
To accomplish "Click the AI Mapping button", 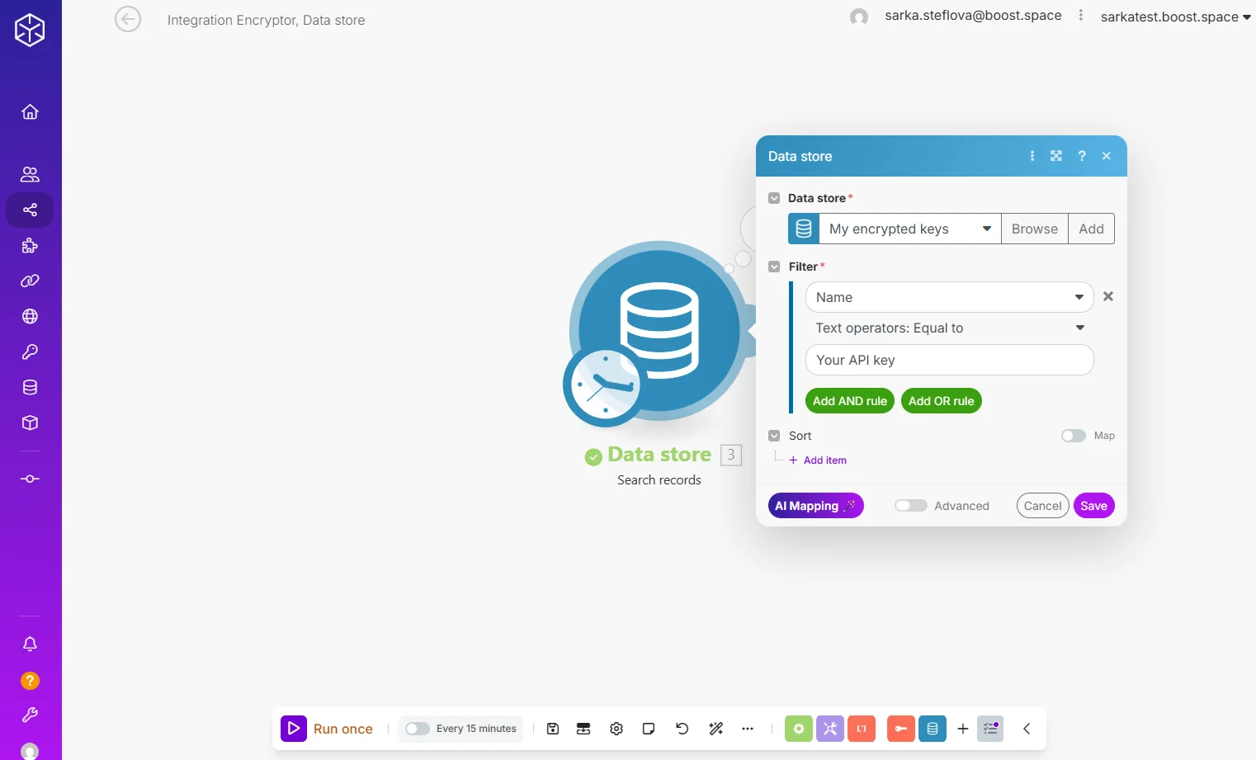I will click(816, 506).
